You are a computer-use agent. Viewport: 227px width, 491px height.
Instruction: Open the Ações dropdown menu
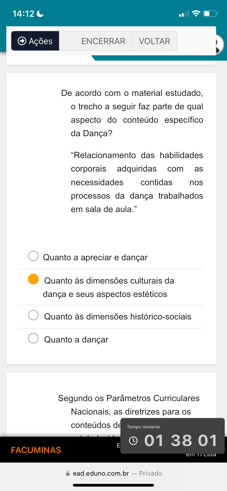point(35,41)
